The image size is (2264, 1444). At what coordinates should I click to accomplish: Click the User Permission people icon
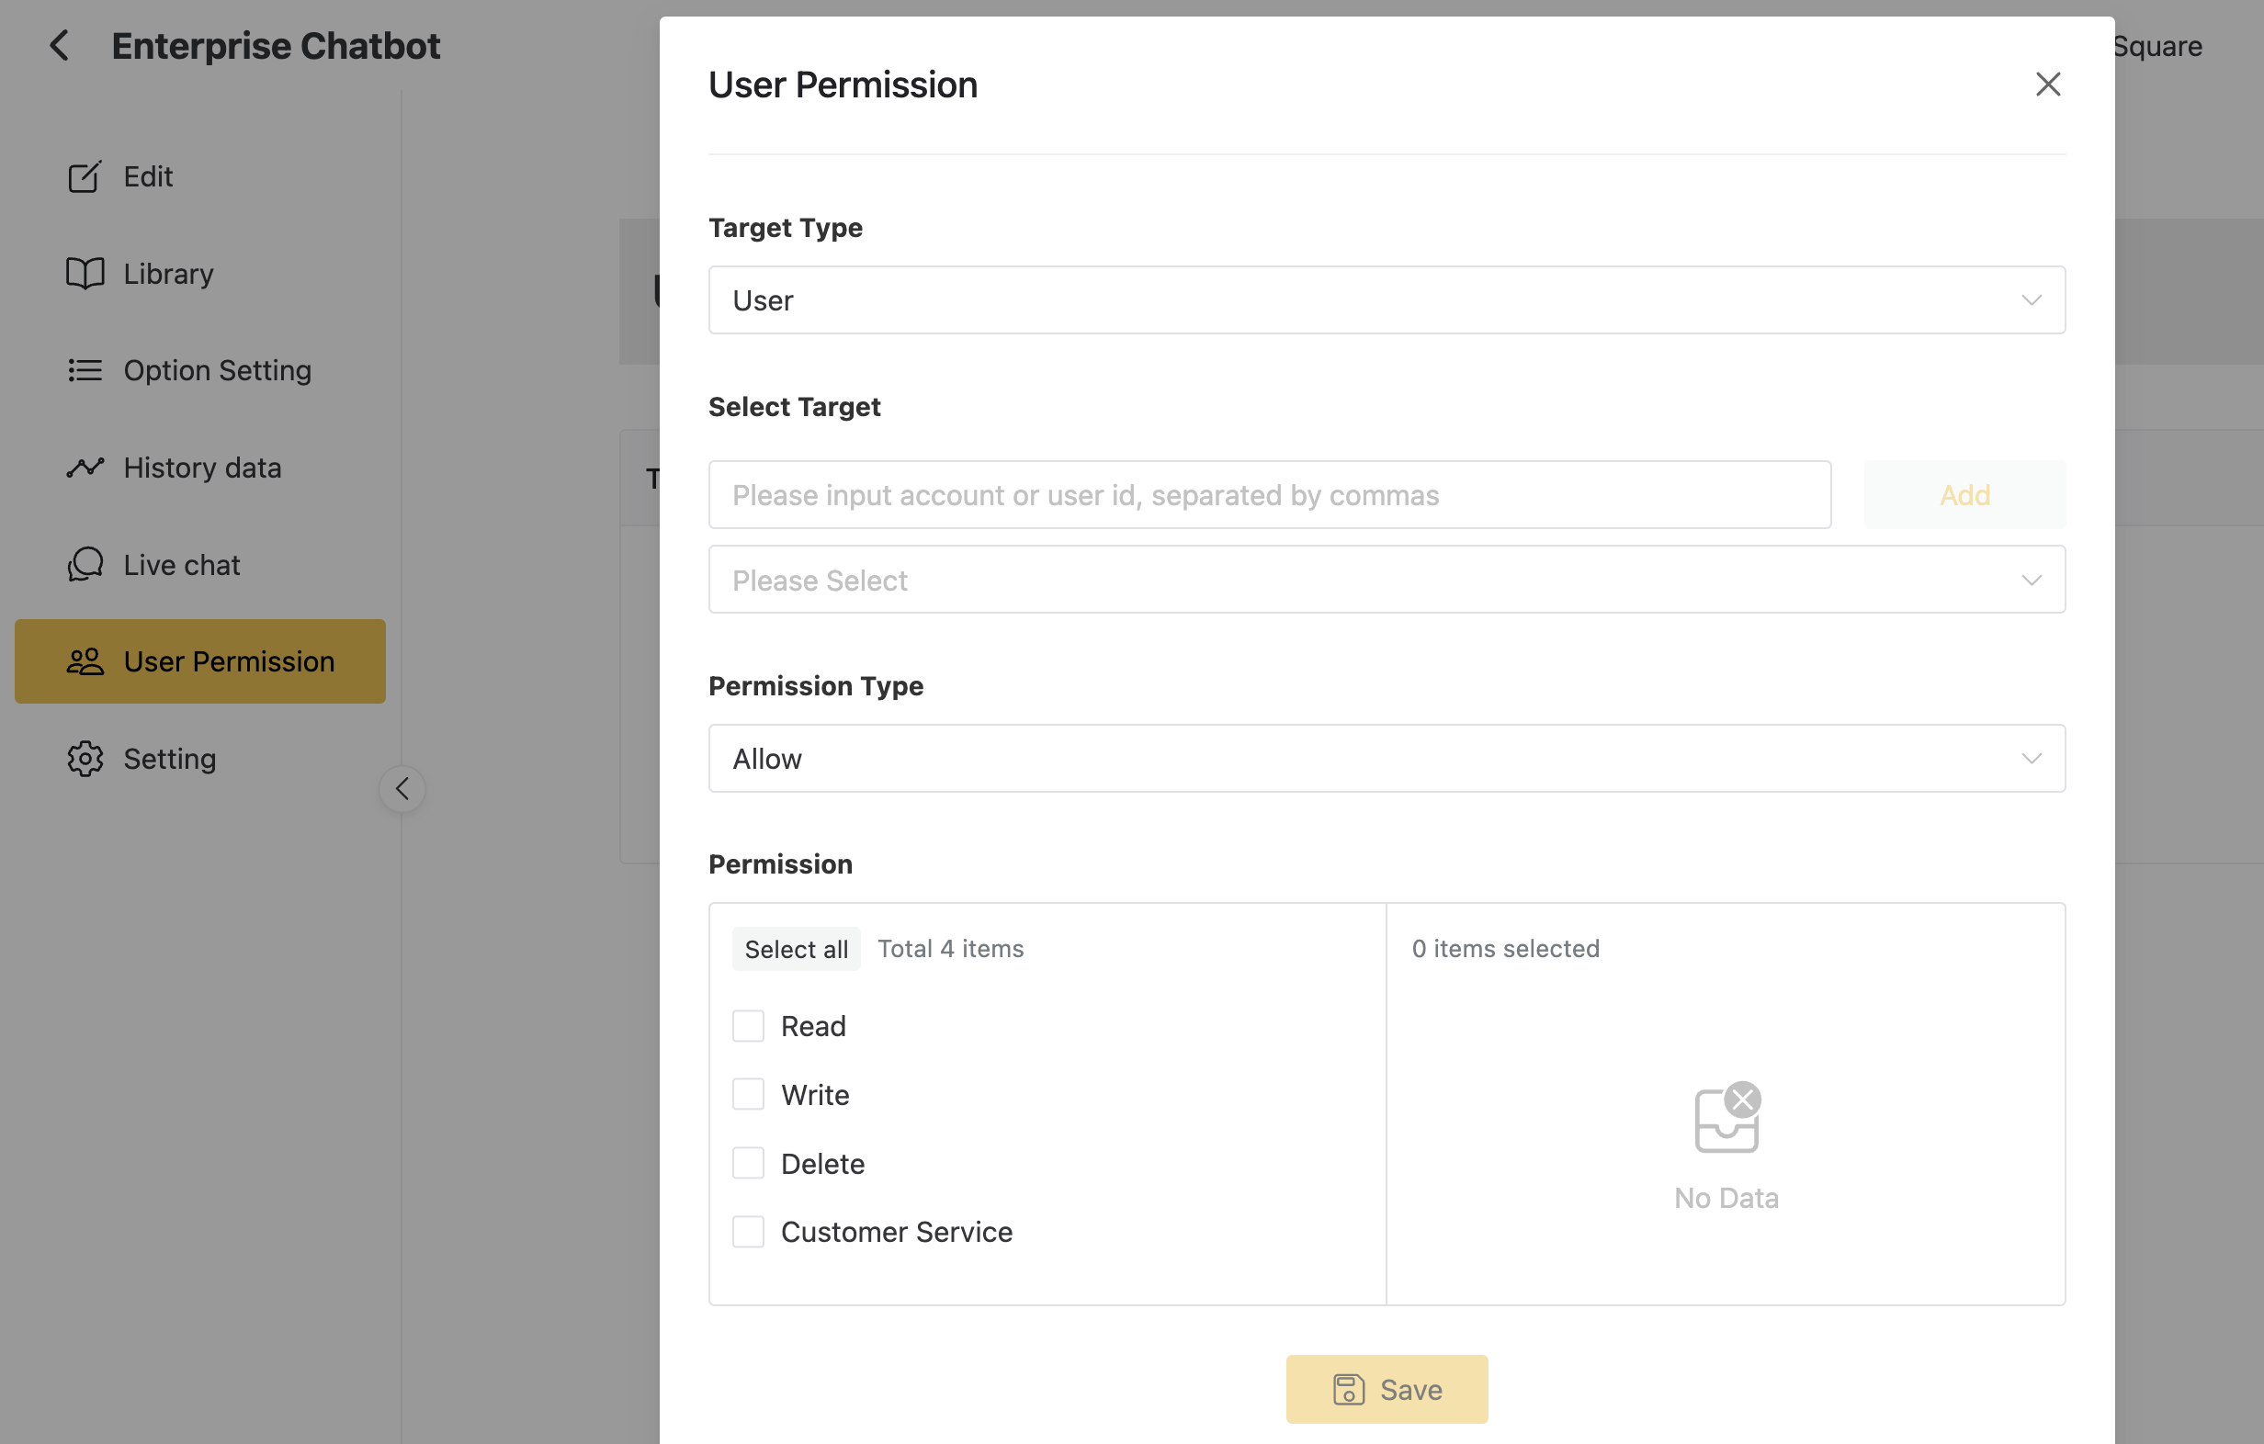[x=85, y=661]
